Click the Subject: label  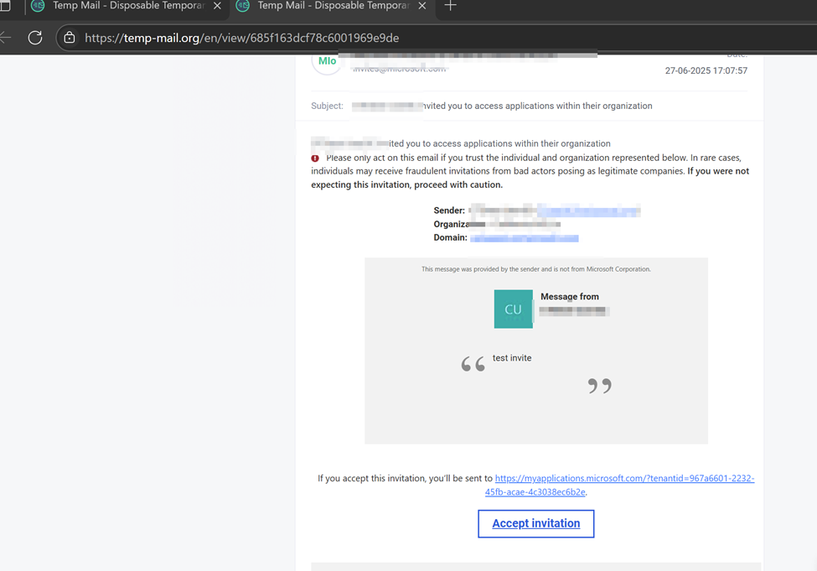(x=327, y=106)
